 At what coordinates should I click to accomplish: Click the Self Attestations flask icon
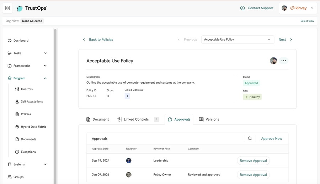pos(17,101)
